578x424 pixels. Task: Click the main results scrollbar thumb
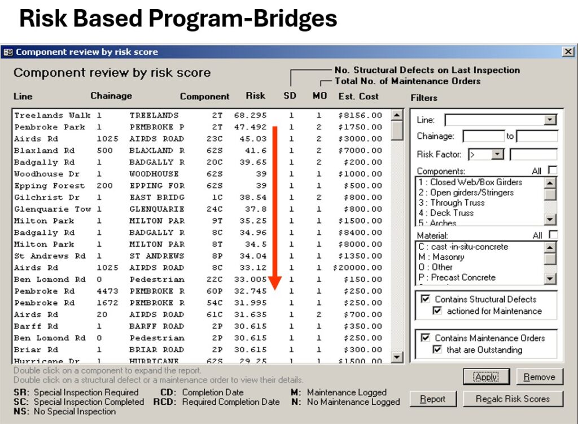[397, 130]
